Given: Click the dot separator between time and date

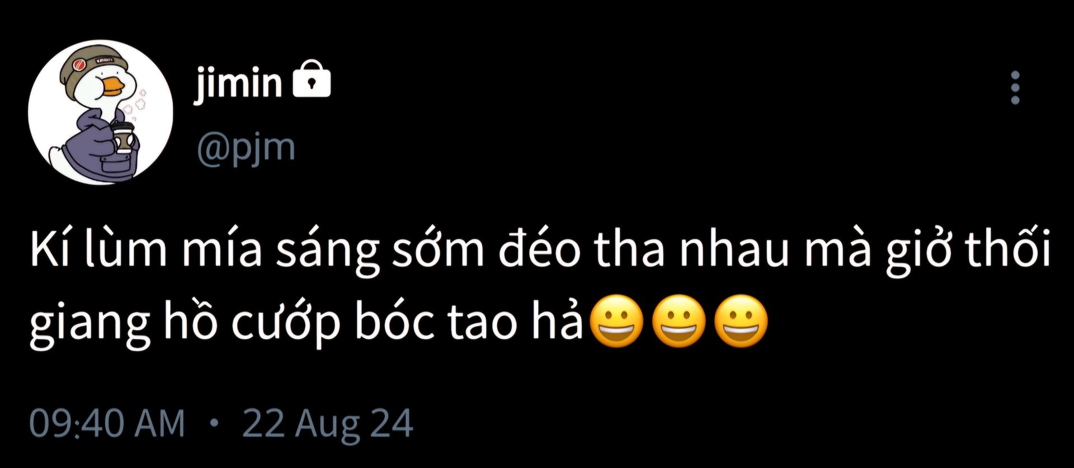Looking at the screenshot, I should point(213,423).
